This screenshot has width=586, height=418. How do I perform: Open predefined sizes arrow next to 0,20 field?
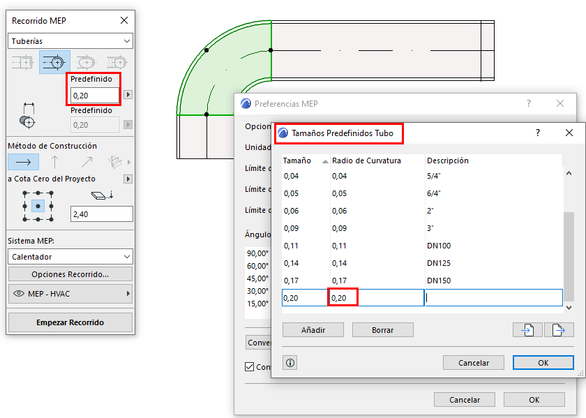[128, 95]
